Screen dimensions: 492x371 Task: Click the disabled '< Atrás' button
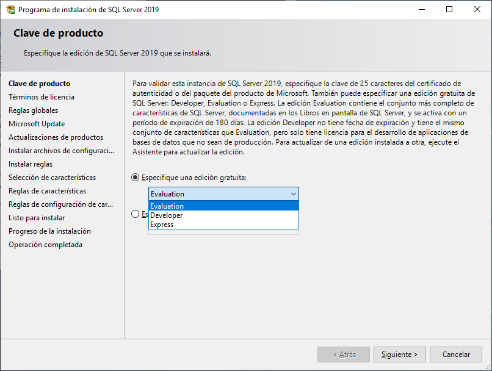pos(343,354)
